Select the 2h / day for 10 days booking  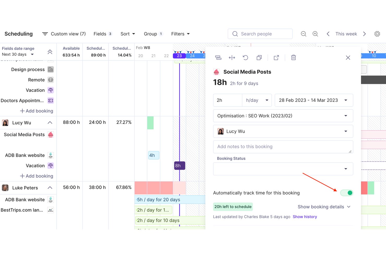coord(170,220)
